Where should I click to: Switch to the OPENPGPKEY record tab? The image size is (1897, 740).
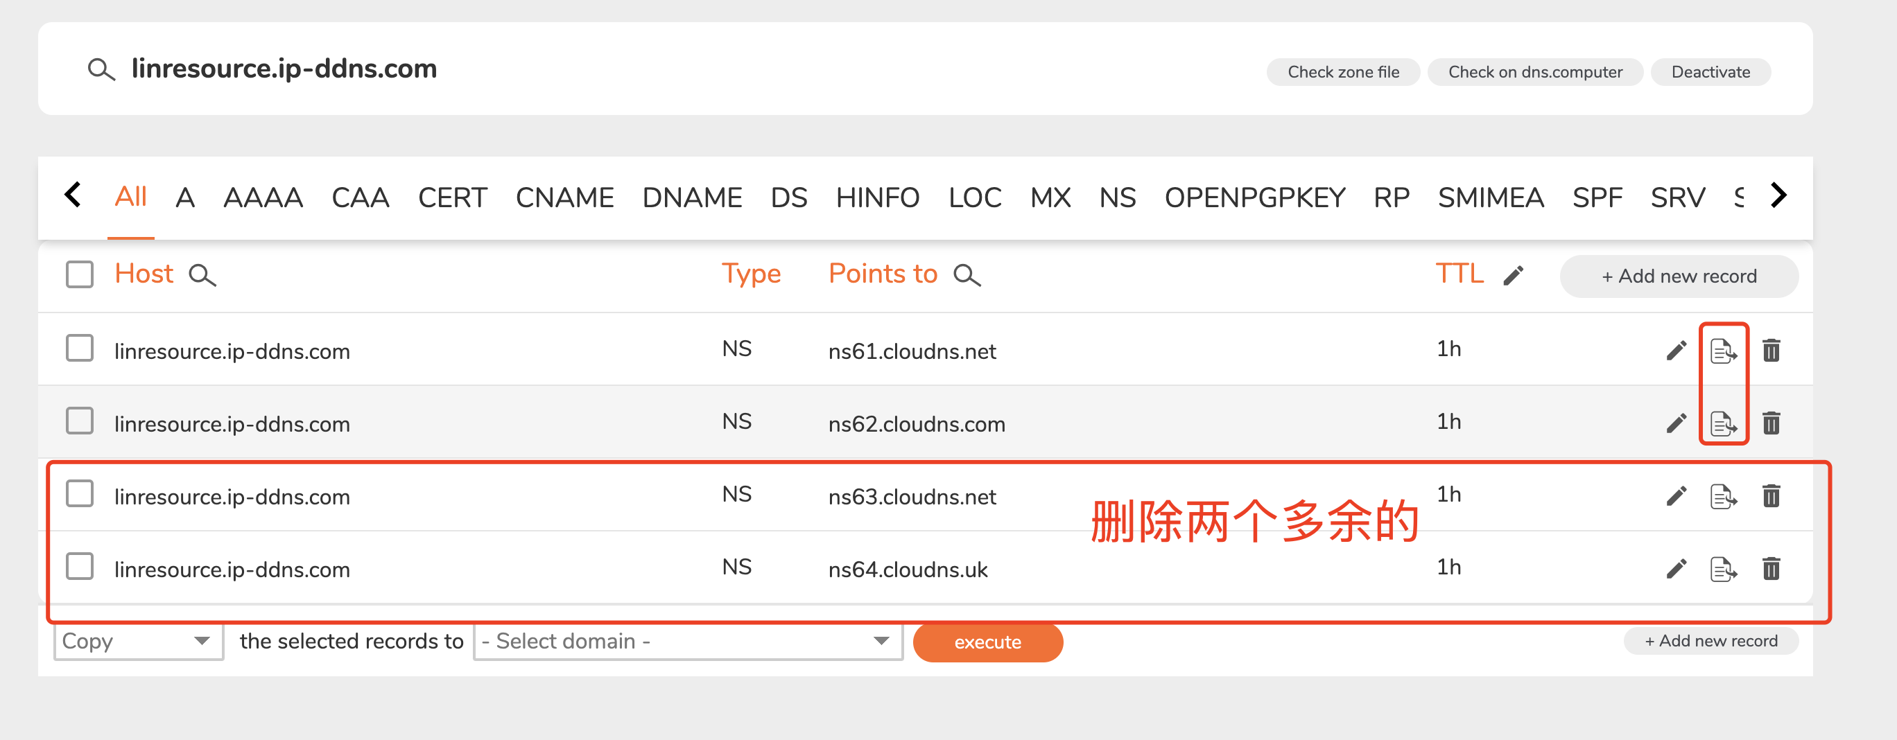1255,197
